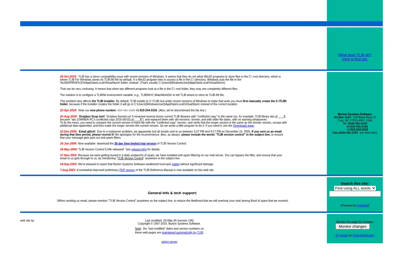Open the release.html link
Image resolution: width=403 pixels, height=279 pixels.
click(139, 150)
